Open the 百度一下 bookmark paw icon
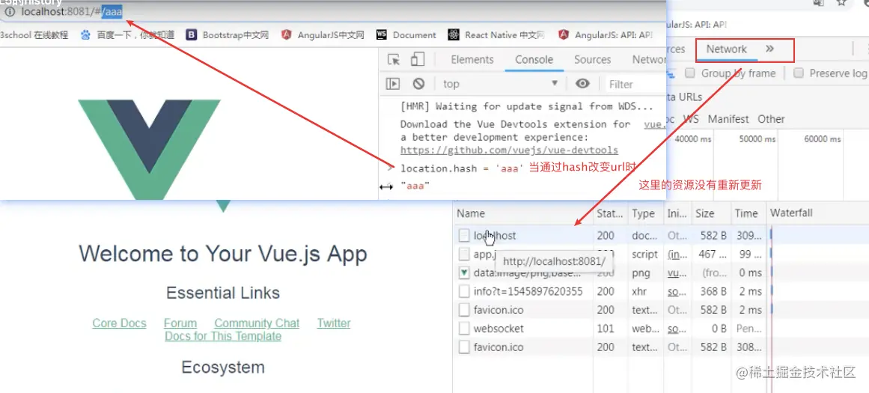 click(x=85, y=35)
